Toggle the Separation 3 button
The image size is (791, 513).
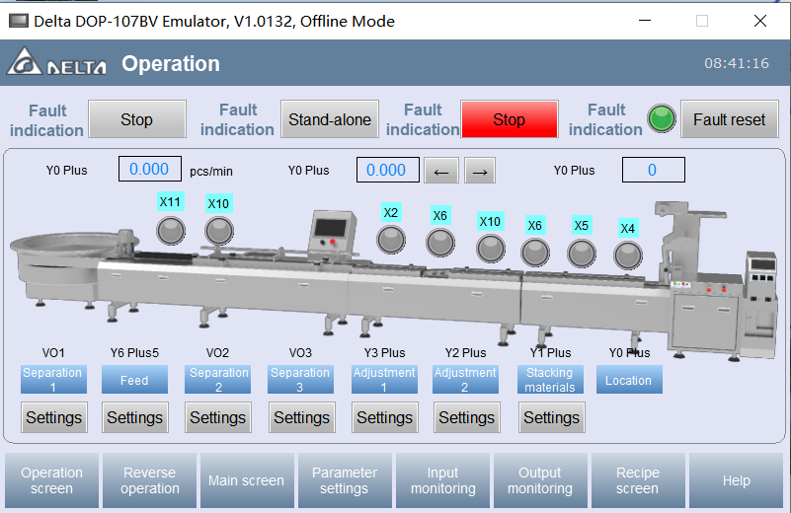click(300, 380)
